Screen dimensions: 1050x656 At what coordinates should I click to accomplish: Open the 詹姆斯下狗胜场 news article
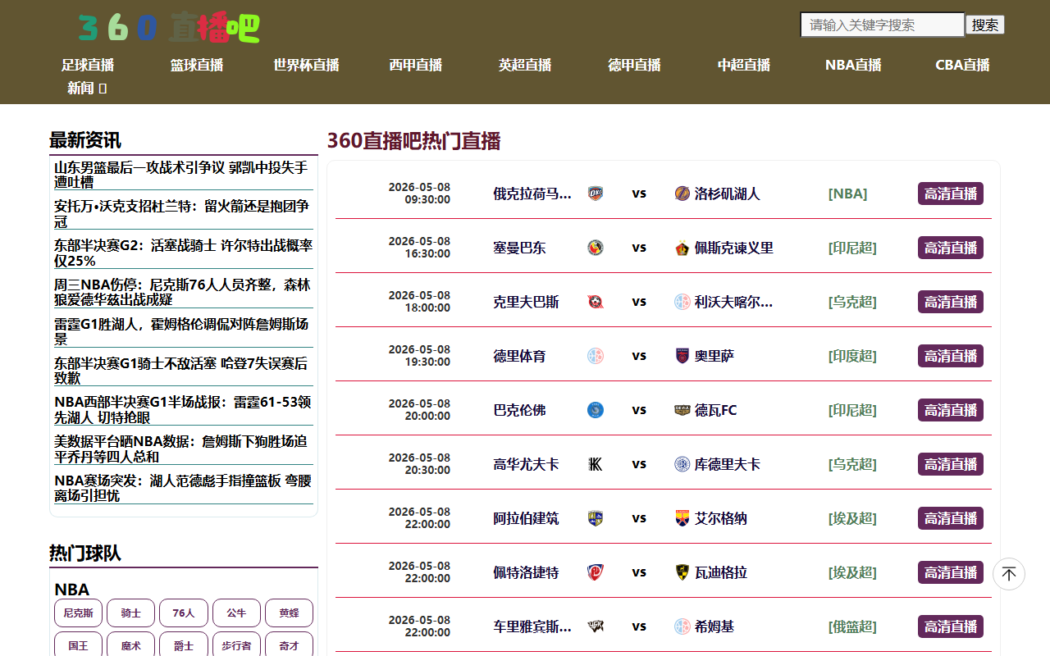click(x=184, y=449)
